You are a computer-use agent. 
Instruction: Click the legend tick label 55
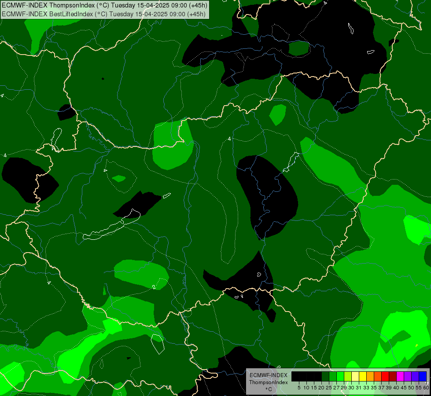pyautogui.click(x=418, y=388)
